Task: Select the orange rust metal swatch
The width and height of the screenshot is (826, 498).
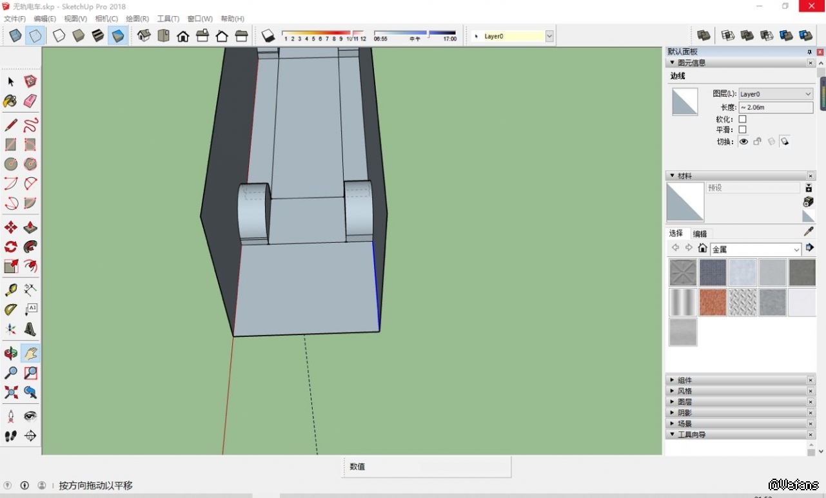Action: tap(713, 302)
